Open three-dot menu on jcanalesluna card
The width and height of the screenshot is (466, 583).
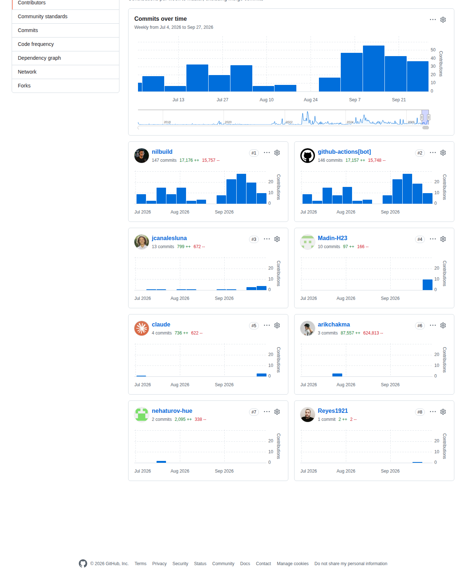point(267,239)
